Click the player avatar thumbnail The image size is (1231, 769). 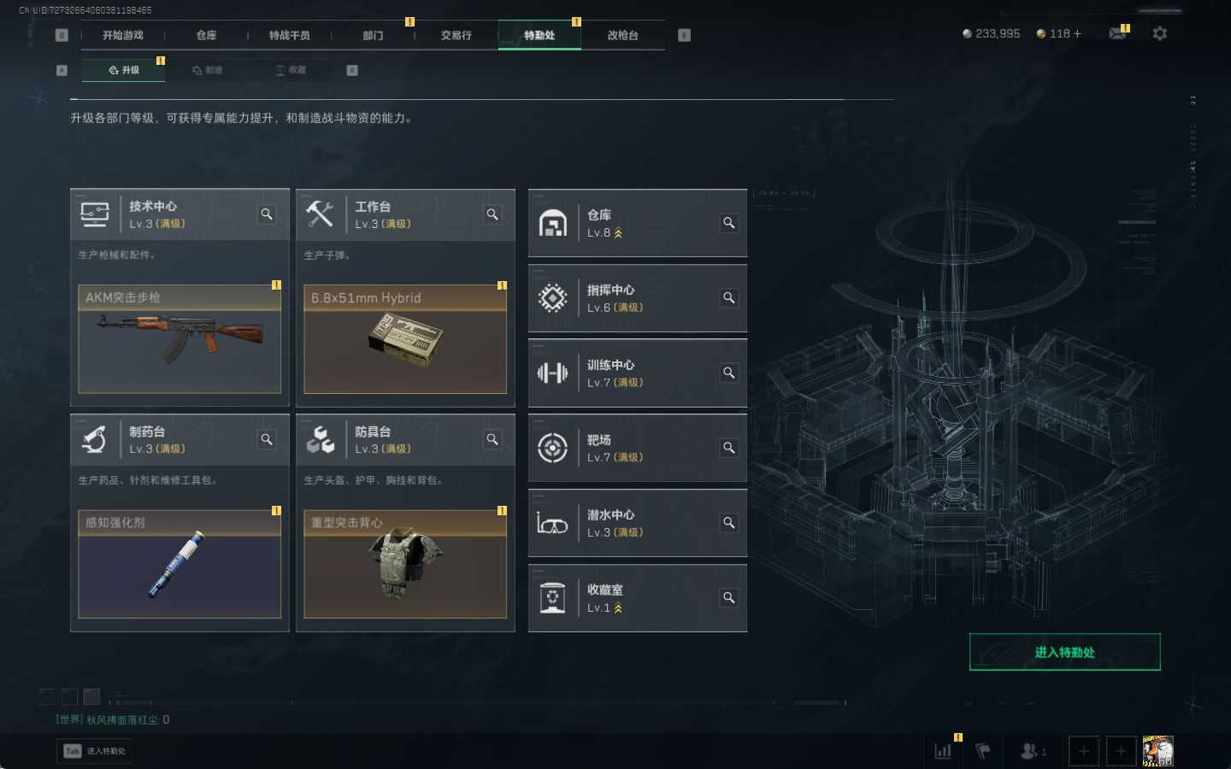point(1158,751)
